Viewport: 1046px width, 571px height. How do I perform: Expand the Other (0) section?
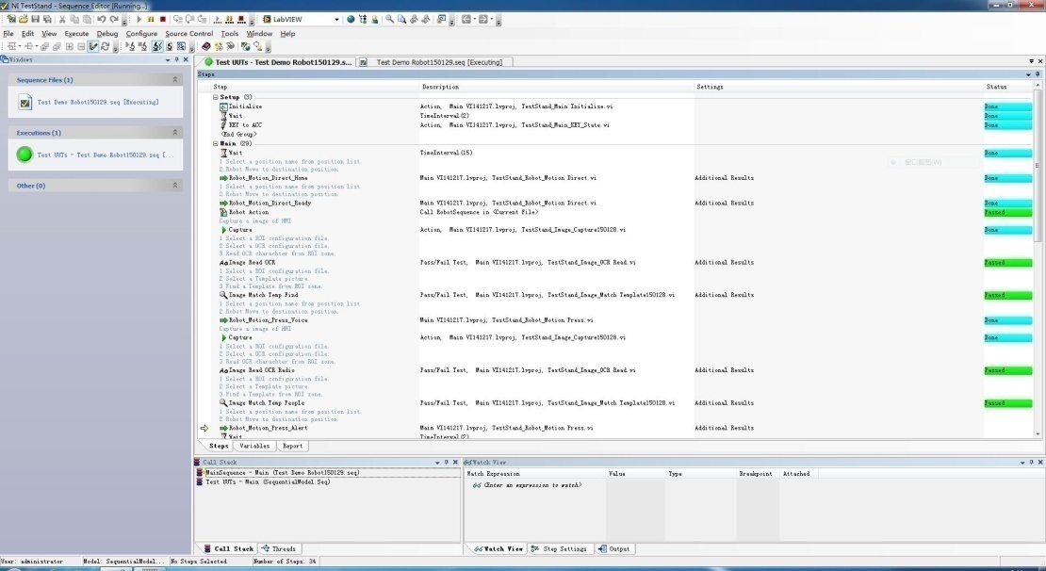[x=174, y=186]
